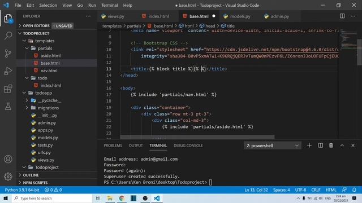Expand the migrations folder
Viewport: 362px width, 203px height.
point(27,108)
